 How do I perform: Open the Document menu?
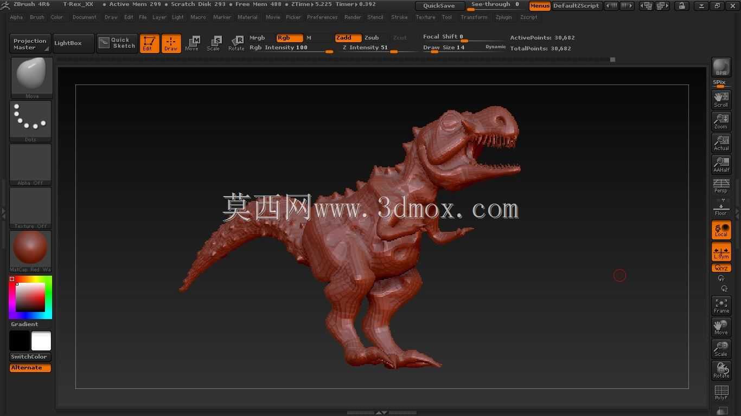(84, 17)
